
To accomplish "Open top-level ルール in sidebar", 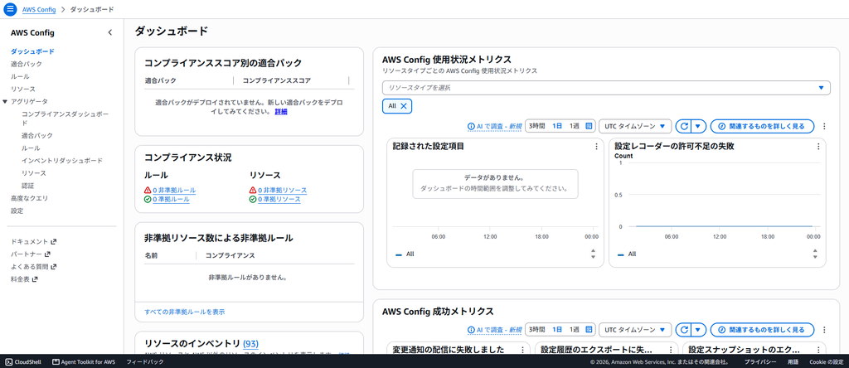I will pos(20,76).
